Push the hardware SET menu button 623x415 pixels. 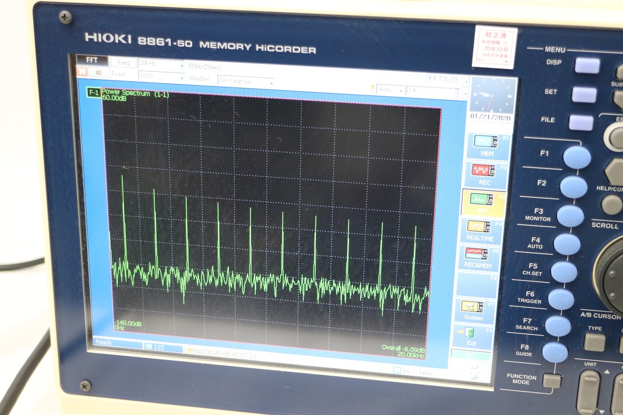click(584, 95)
